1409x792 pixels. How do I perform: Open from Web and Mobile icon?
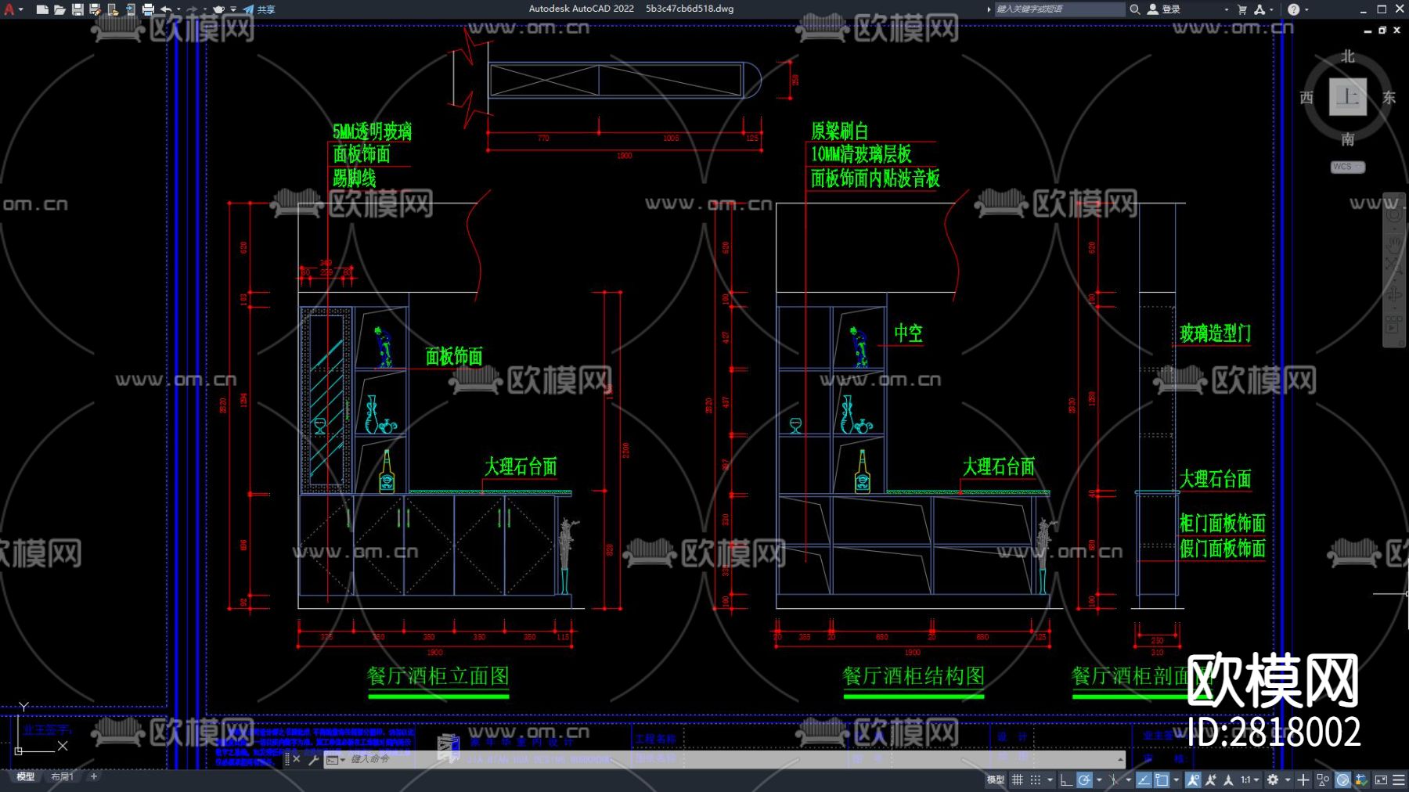click(113, 9)
